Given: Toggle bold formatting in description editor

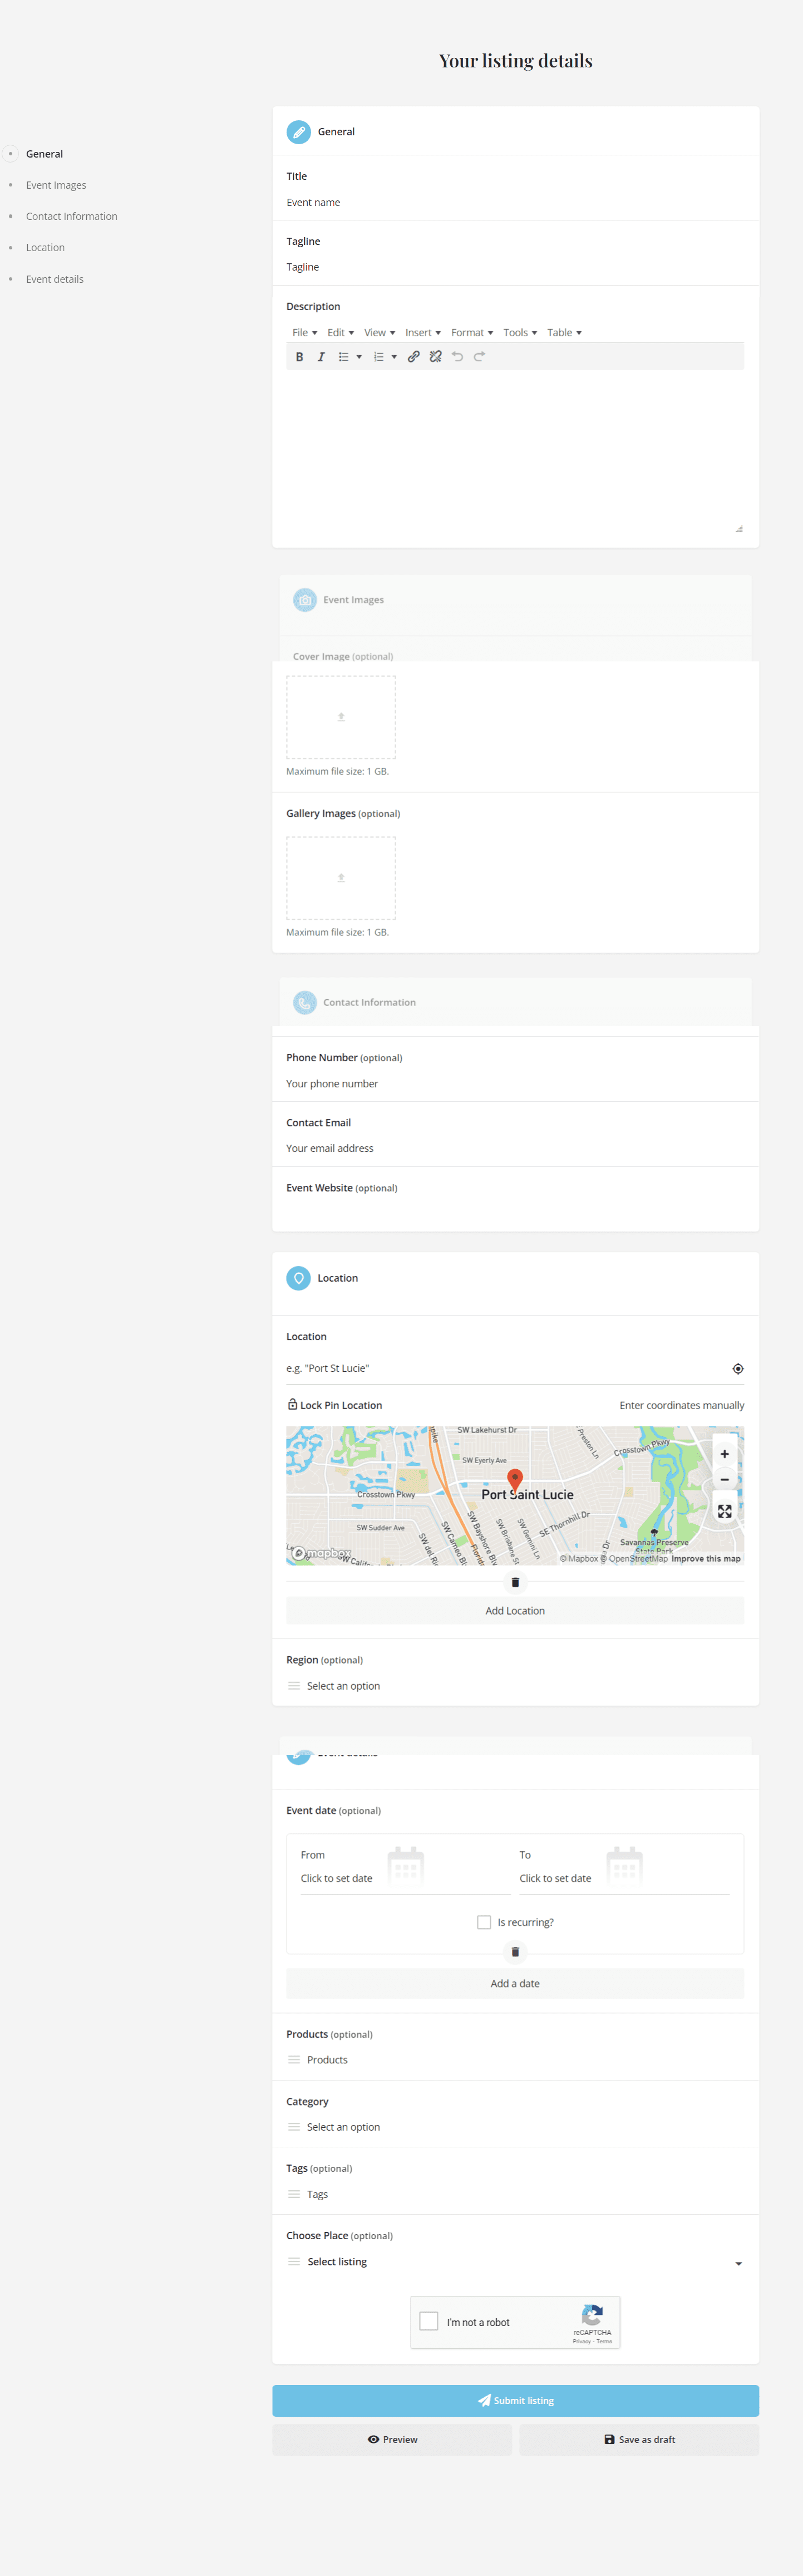Looking at the screenshot, I should (x=299, y=357).
